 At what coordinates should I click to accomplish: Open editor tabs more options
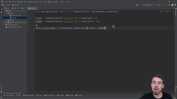click(173, 8)
